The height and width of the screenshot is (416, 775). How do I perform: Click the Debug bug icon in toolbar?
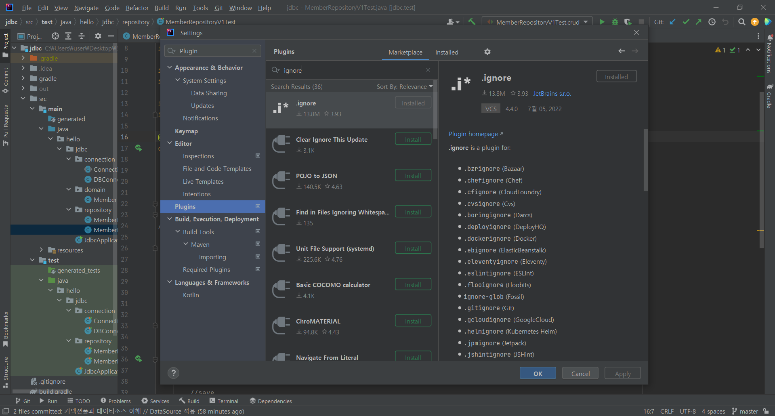[x=615, y=22]
